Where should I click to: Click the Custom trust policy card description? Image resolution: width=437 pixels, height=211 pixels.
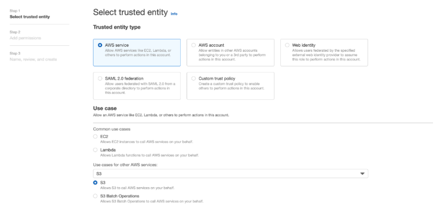[232, 85]
